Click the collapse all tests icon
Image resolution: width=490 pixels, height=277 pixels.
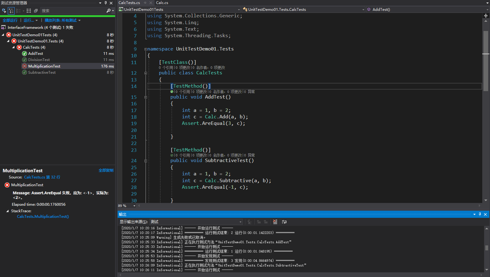(x=36, y=11)
